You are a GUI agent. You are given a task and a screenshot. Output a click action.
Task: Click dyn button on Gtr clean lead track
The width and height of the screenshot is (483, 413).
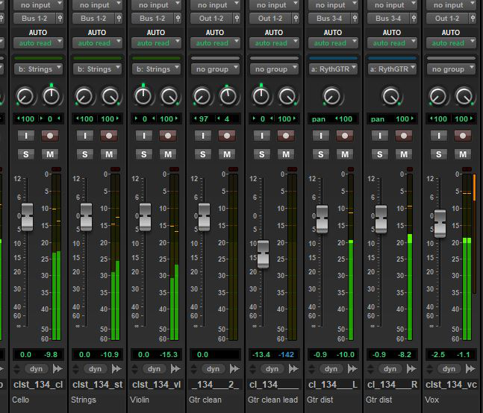[x=272, y=369]
